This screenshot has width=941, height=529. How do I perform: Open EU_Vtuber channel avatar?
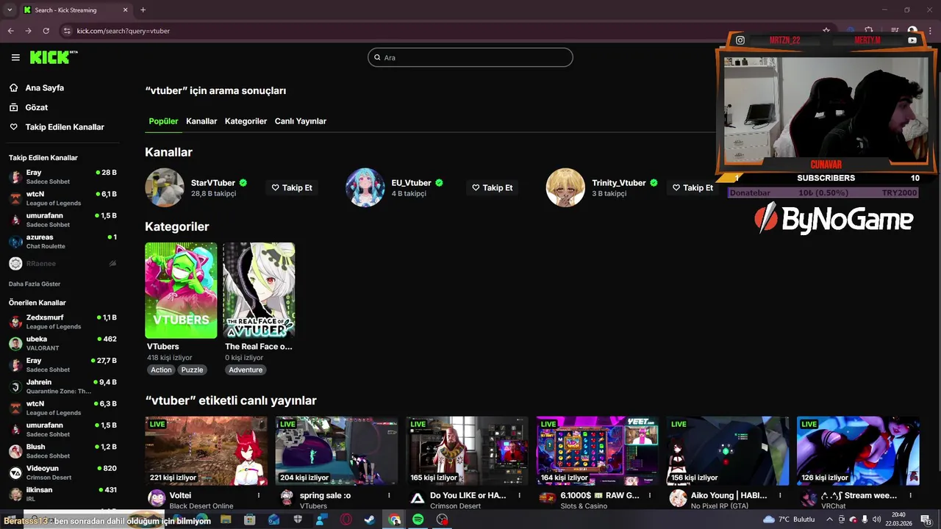coord(365,187)
